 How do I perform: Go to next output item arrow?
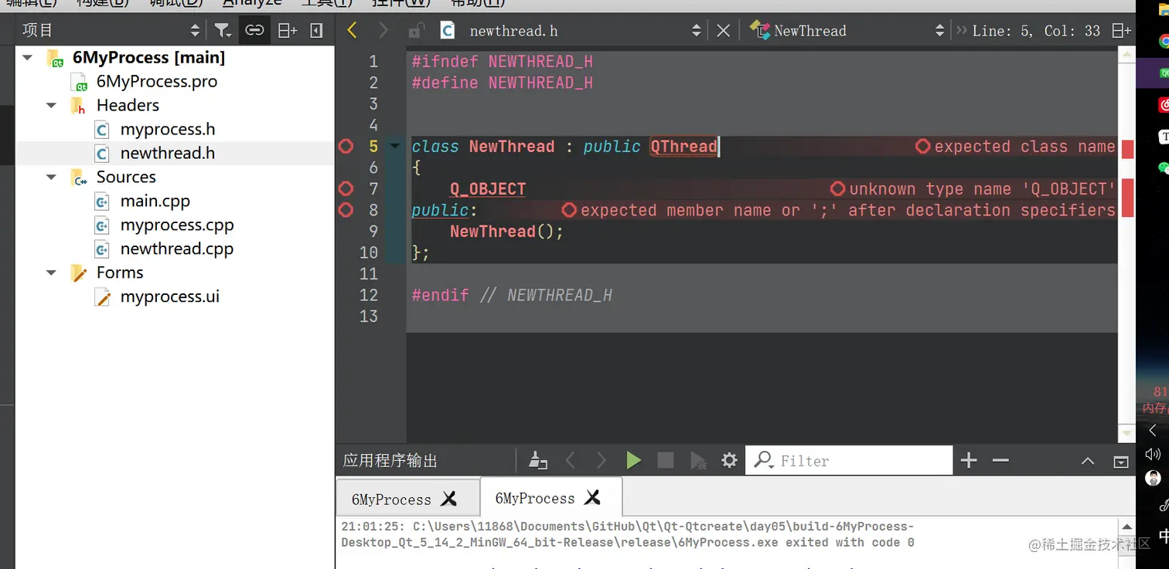[602, 461]
